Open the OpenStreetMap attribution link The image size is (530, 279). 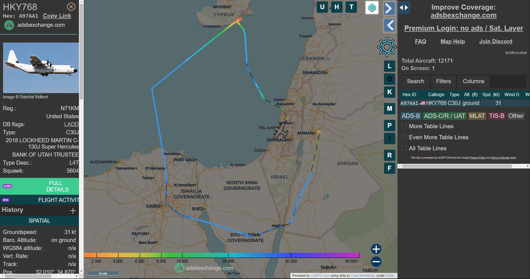point(363,275)
